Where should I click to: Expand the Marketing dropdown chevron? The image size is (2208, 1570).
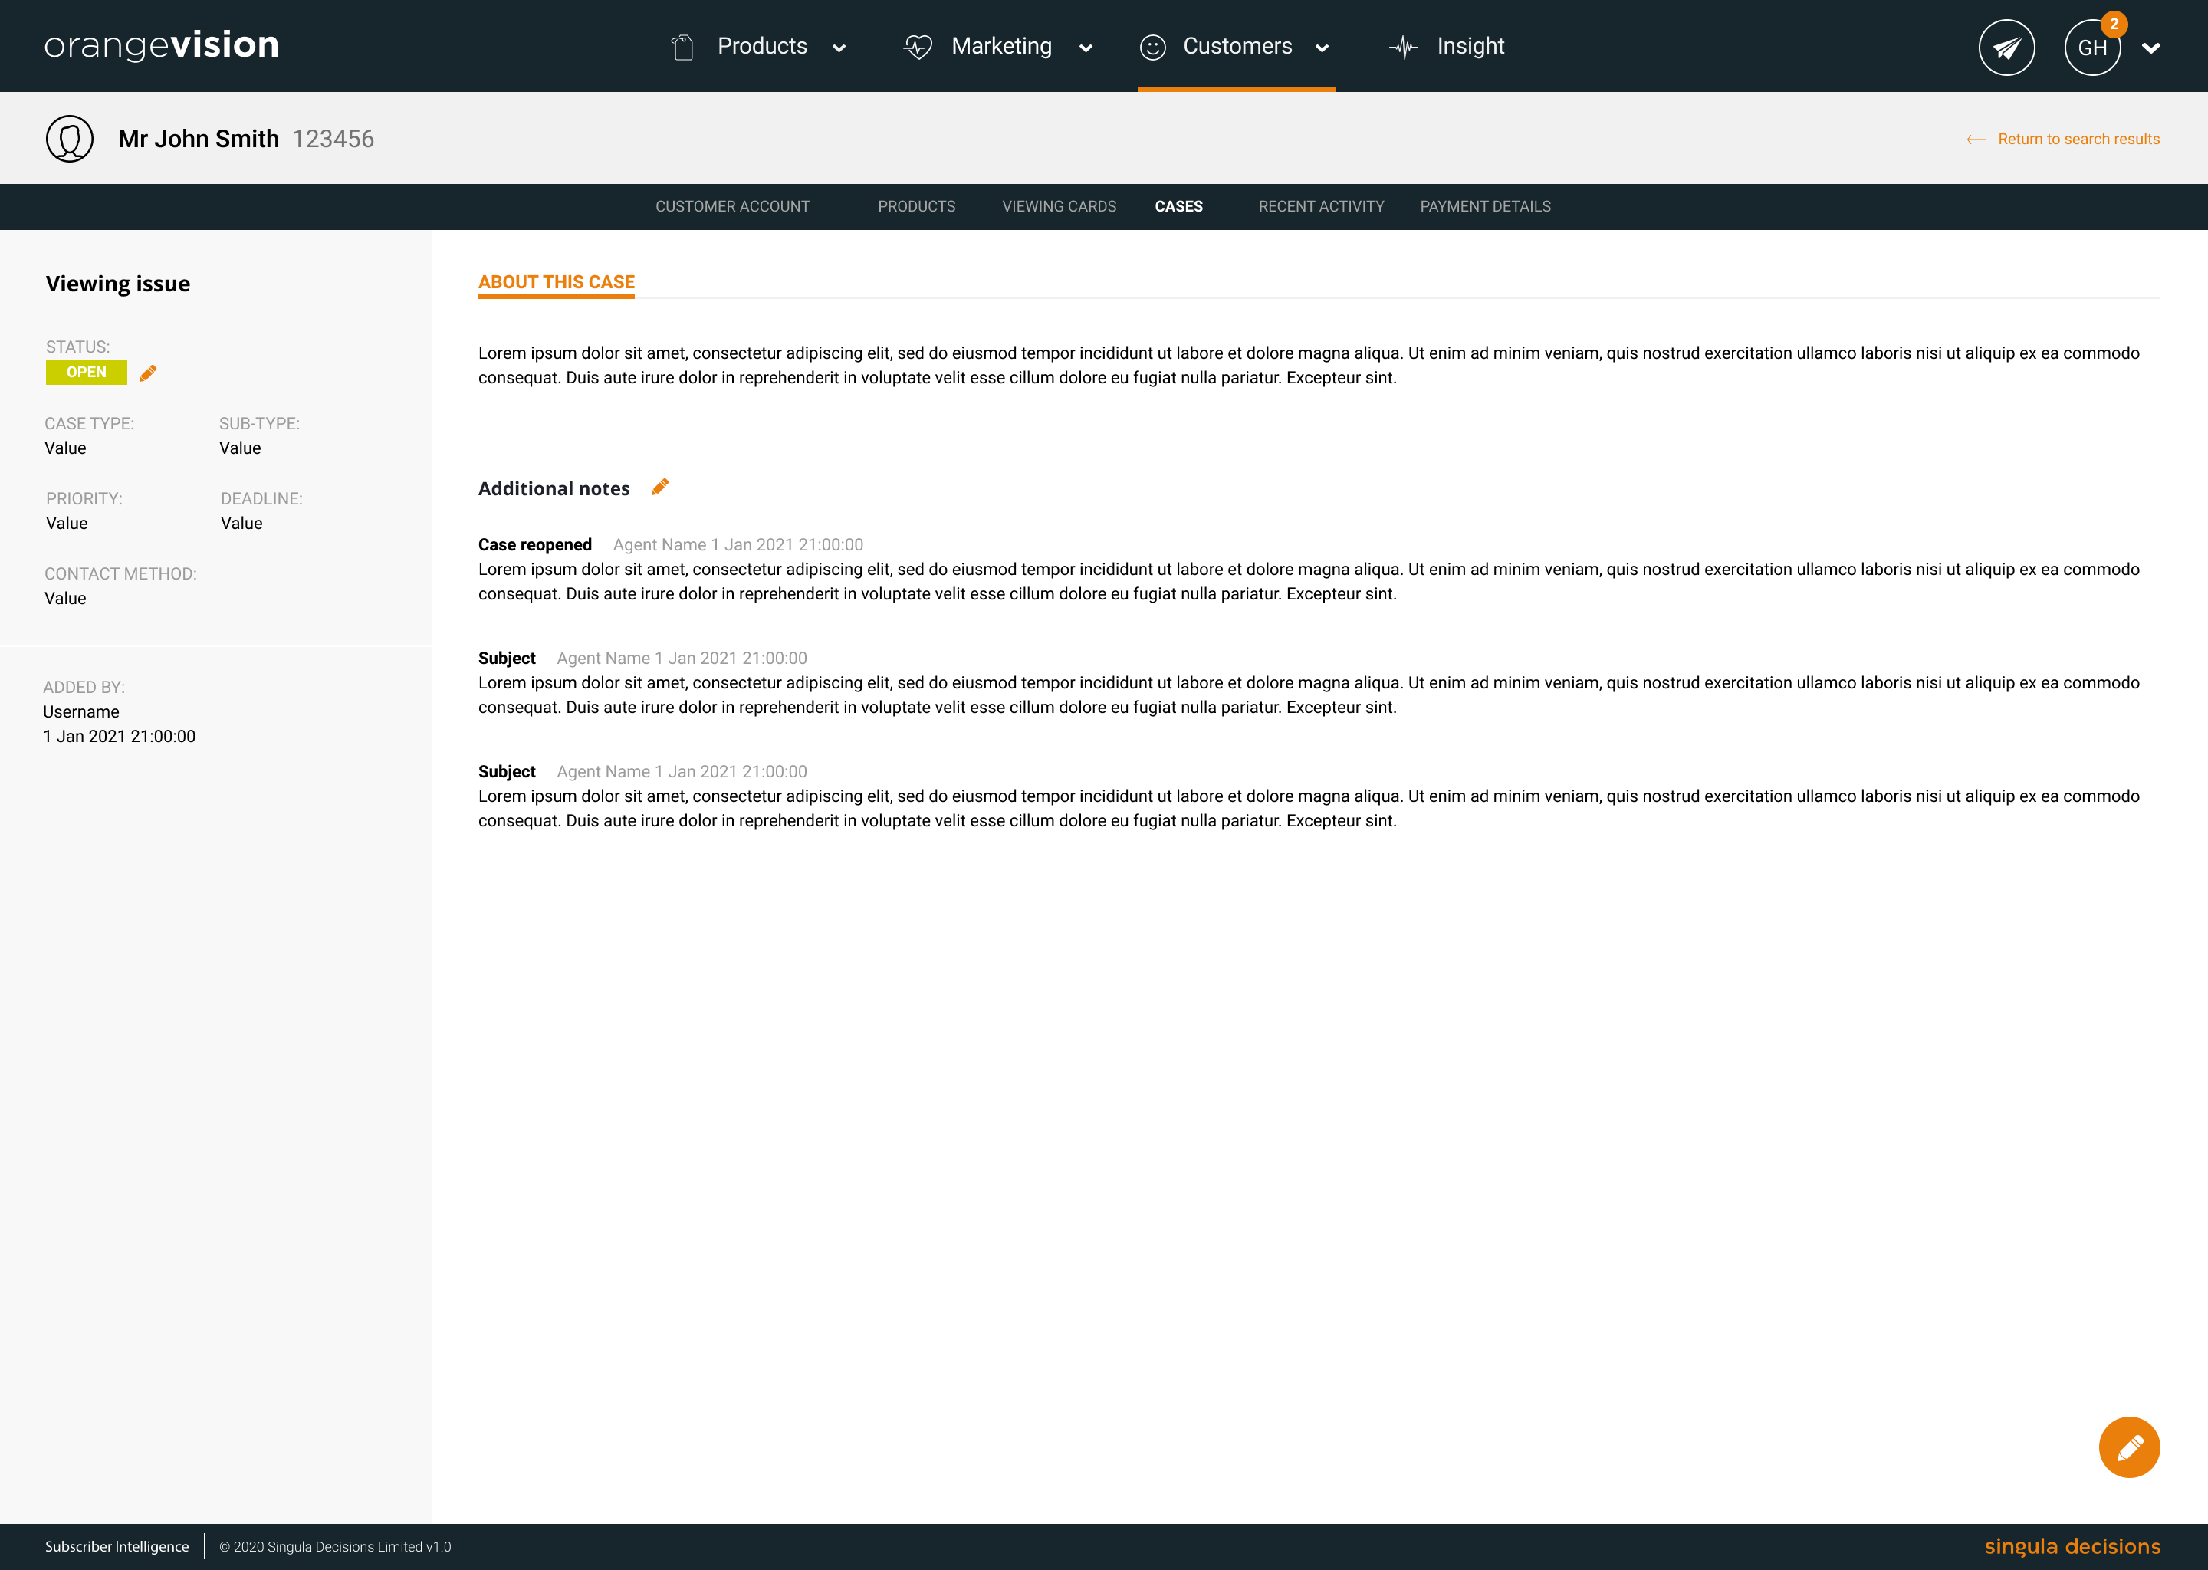point(1086,48)
